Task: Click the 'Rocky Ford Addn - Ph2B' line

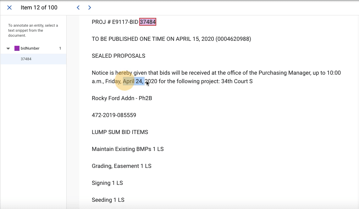Action: click(x=122, y=98)
